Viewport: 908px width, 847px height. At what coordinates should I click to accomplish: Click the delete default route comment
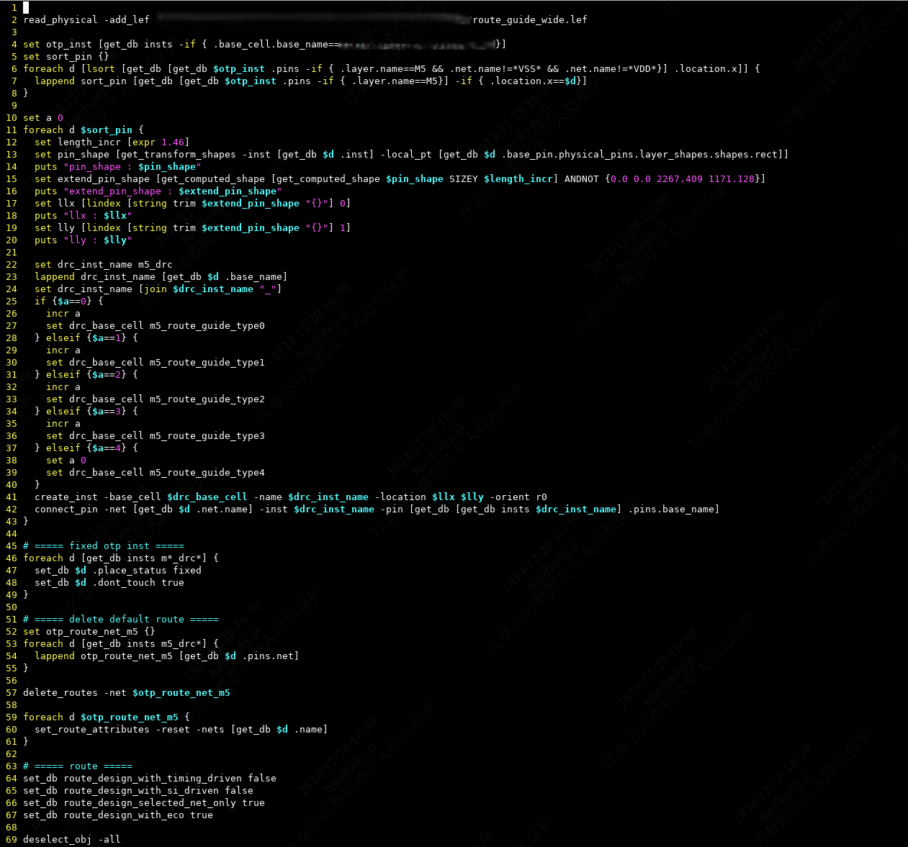point(121,619)
